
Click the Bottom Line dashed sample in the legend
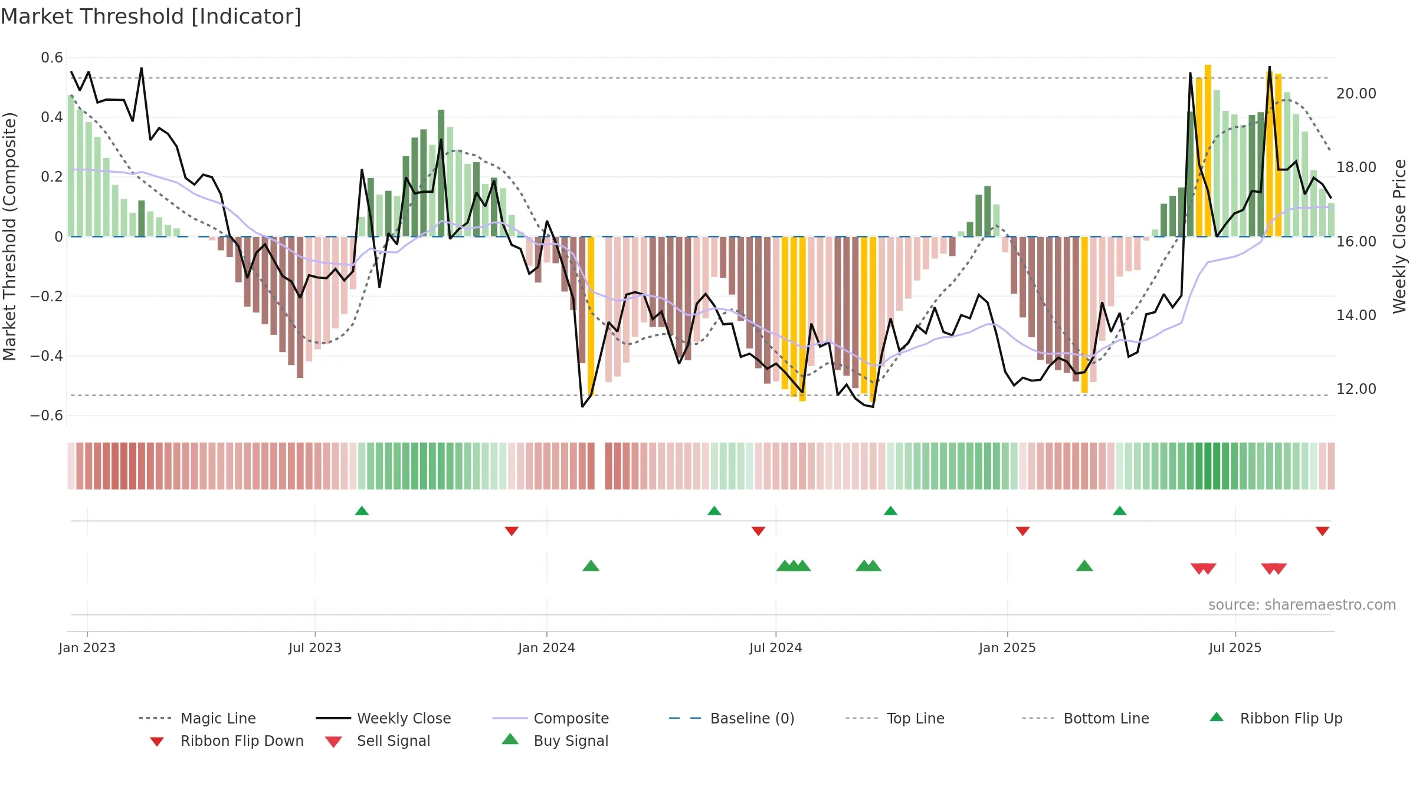pos(1038,718)
